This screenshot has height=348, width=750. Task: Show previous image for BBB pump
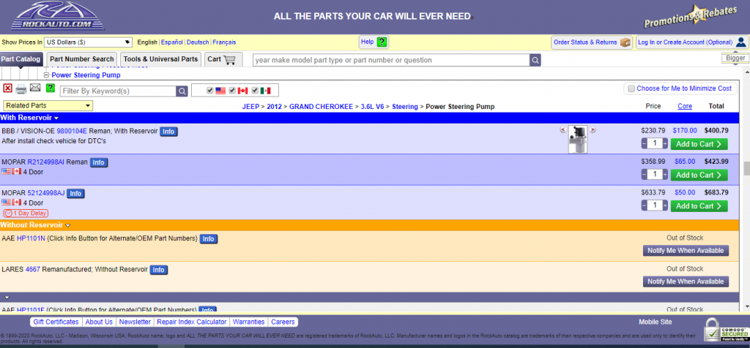[x=563, y=129]
